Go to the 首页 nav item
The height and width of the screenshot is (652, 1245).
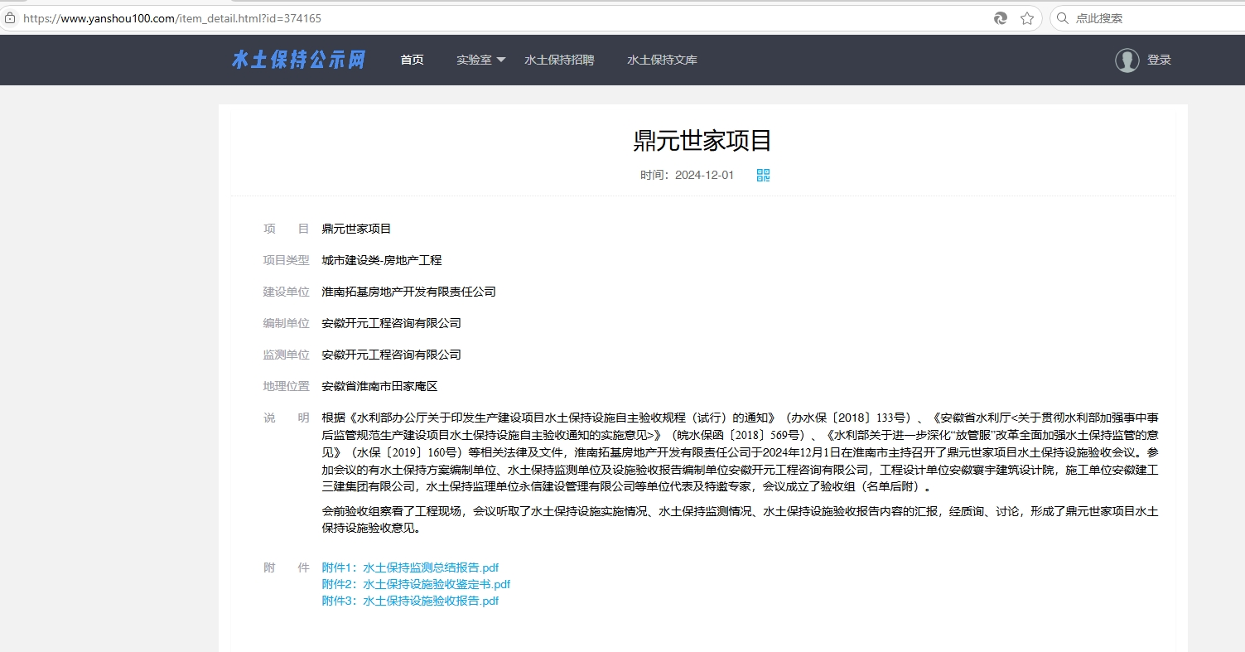pyautogui.click(x=412, y=60)
